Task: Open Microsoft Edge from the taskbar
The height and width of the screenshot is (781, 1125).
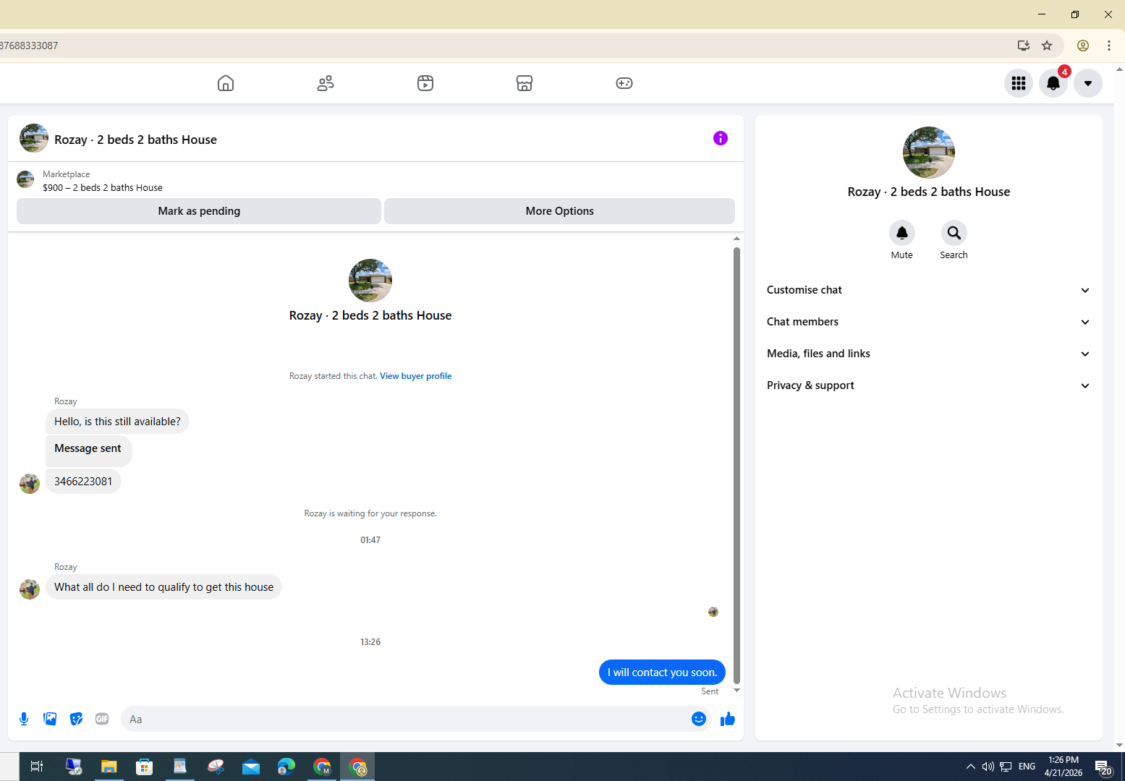Action: (x=286, y=767)
